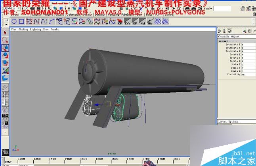
Task: Switch to single perspective view layout
Action: pyautogui.click(x=5, y=87)
